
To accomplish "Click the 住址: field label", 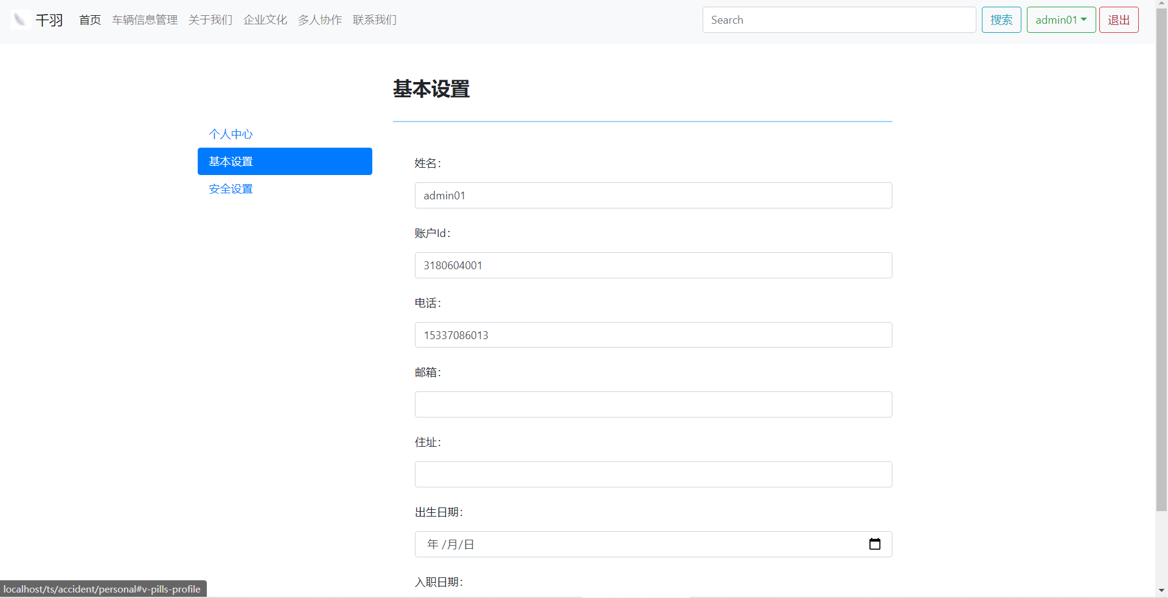I will click(x=428, y=442).
